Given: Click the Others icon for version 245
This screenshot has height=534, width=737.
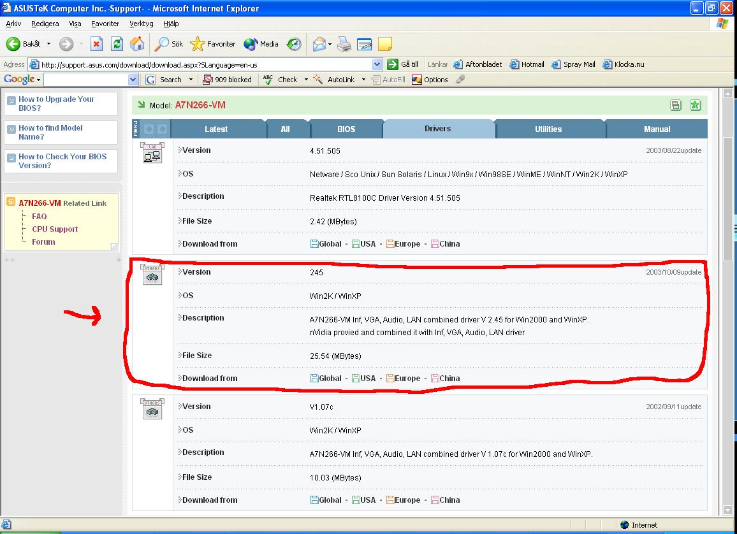Looking at the screenshot, I should click(152, 275).
